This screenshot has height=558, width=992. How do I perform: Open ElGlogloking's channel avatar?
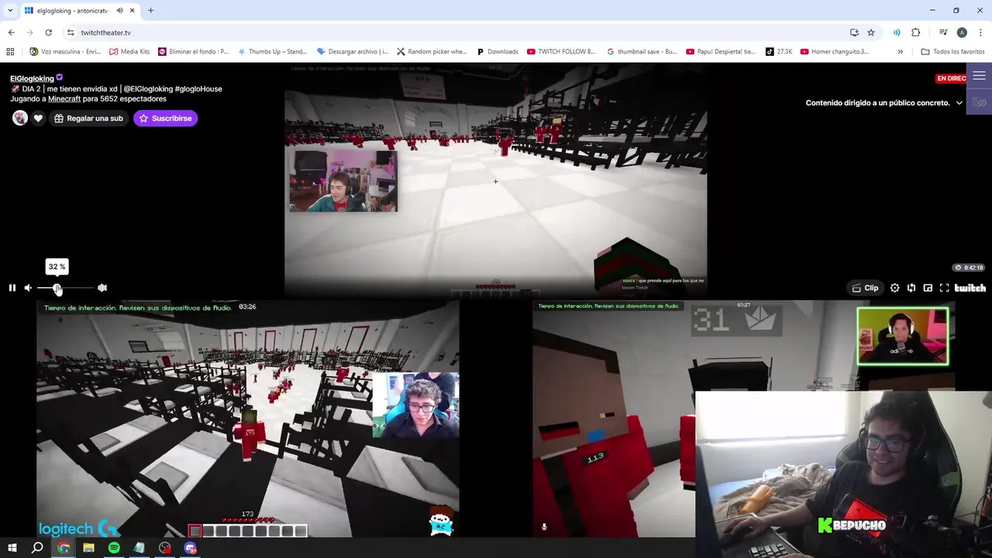(x=20, y=118)
